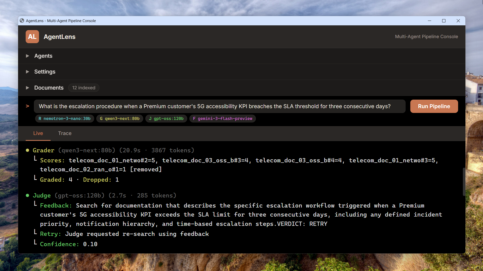
Task: Click the prompt chevron icon
Action: [x=27, y=106]
